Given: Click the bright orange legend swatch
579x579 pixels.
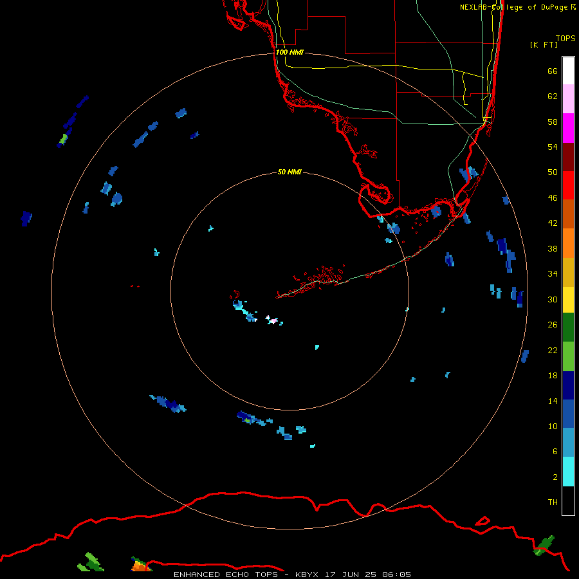Looking at the screenshot, I should click(568, 243).
